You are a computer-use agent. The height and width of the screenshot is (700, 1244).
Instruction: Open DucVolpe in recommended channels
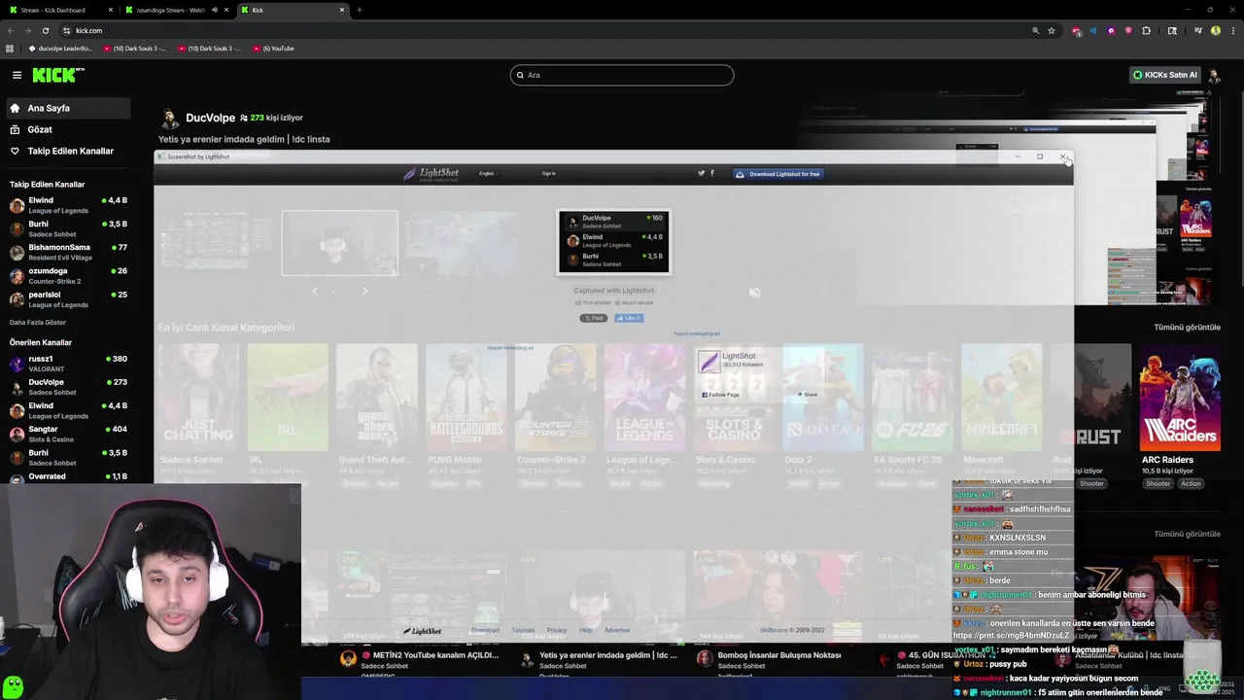(x=68, y=387)
